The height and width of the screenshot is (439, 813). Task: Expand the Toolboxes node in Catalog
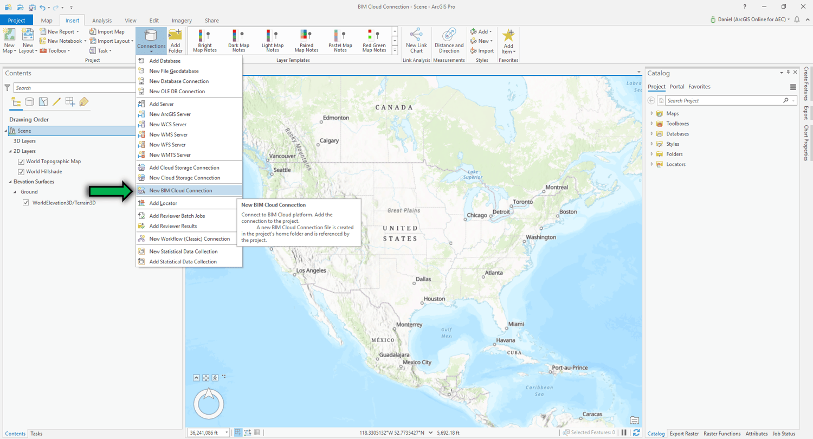652,124
